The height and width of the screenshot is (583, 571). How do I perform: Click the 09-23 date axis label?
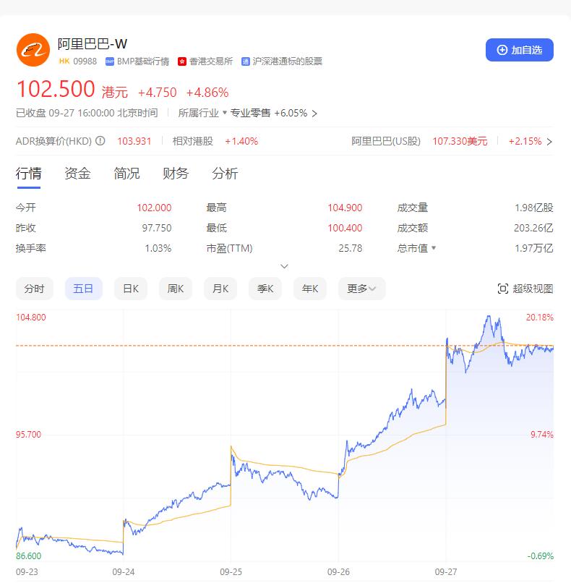click(x=27, y=572)
